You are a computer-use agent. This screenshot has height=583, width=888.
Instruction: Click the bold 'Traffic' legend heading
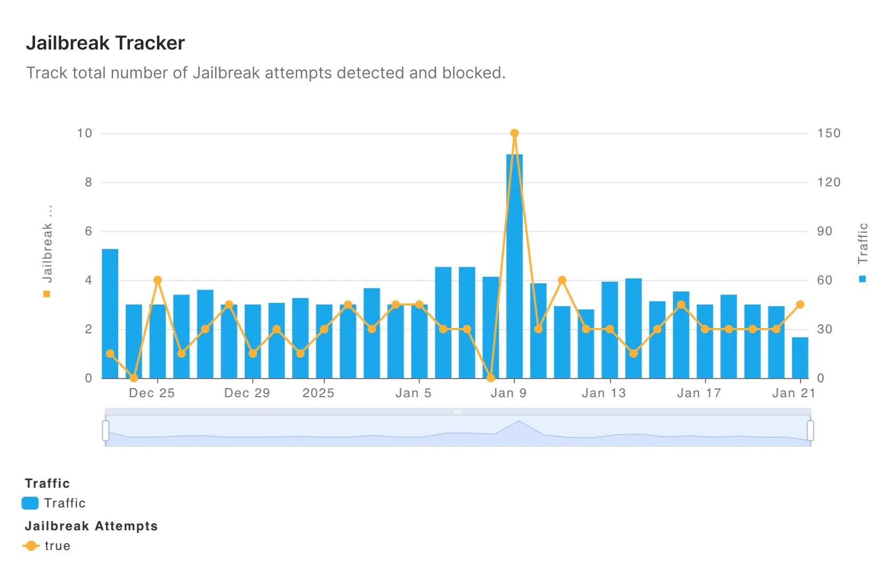[x=47, y=483]
